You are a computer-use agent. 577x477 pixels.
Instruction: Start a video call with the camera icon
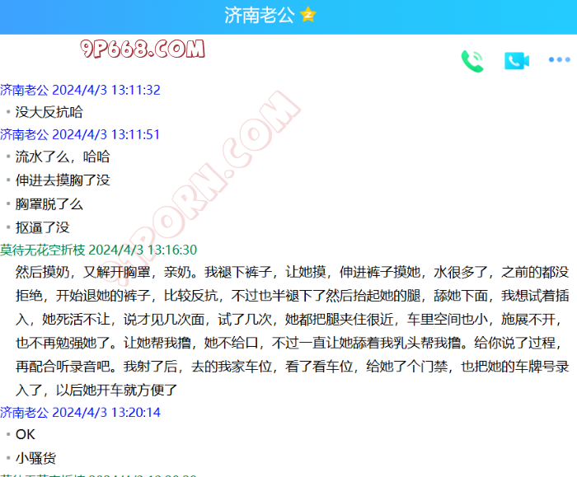[x=516, y=61]
